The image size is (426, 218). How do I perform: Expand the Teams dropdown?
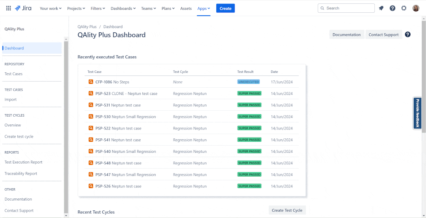pyautogui.click(x=149, y=9)
